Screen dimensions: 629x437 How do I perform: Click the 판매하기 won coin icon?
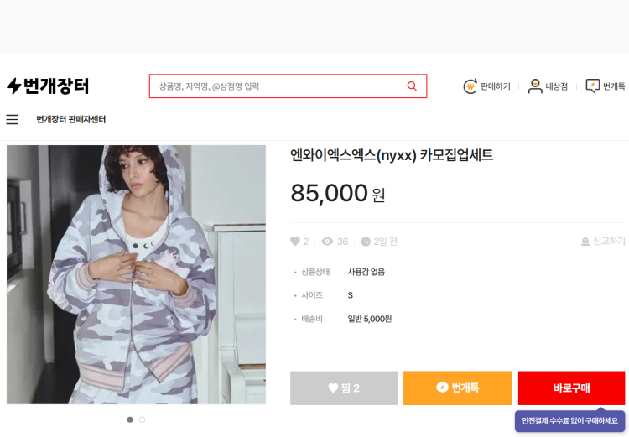(x=470, y=86)
